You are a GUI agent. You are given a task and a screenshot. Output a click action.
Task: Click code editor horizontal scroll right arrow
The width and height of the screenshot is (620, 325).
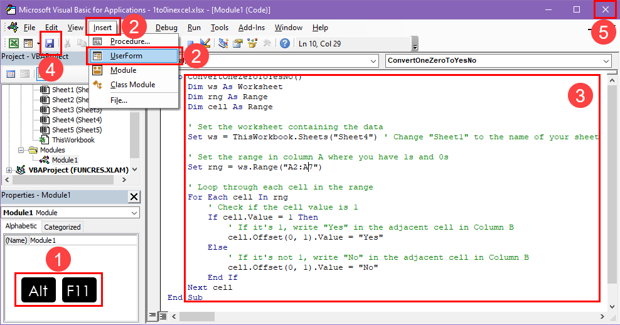[x=602, y=316]
